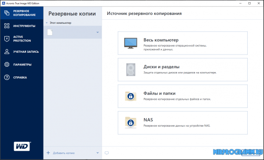Collapse the Этот компьютер group
Image resolution: width=264 pixels, height=160 pixels.
(47, 23)
